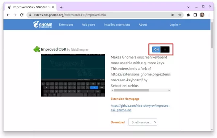The image size is (217, 138).
Task: Click the GNOME Extensions logo
Action: point(43,25)
